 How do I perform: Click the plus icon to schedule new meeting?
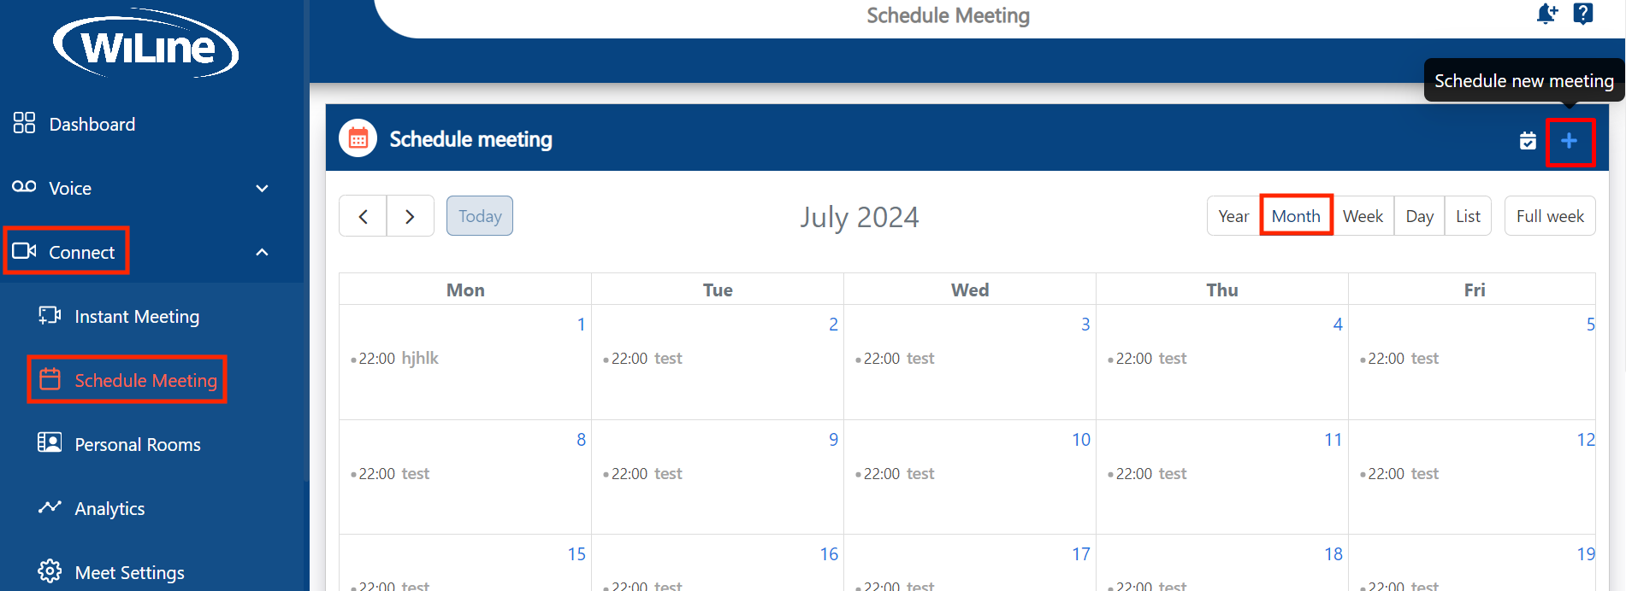[1569, 141]
